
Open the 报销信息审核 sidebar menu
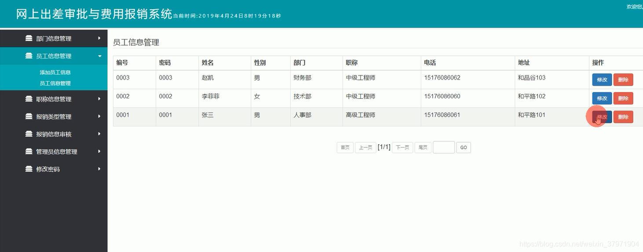[x=54, y=134]
